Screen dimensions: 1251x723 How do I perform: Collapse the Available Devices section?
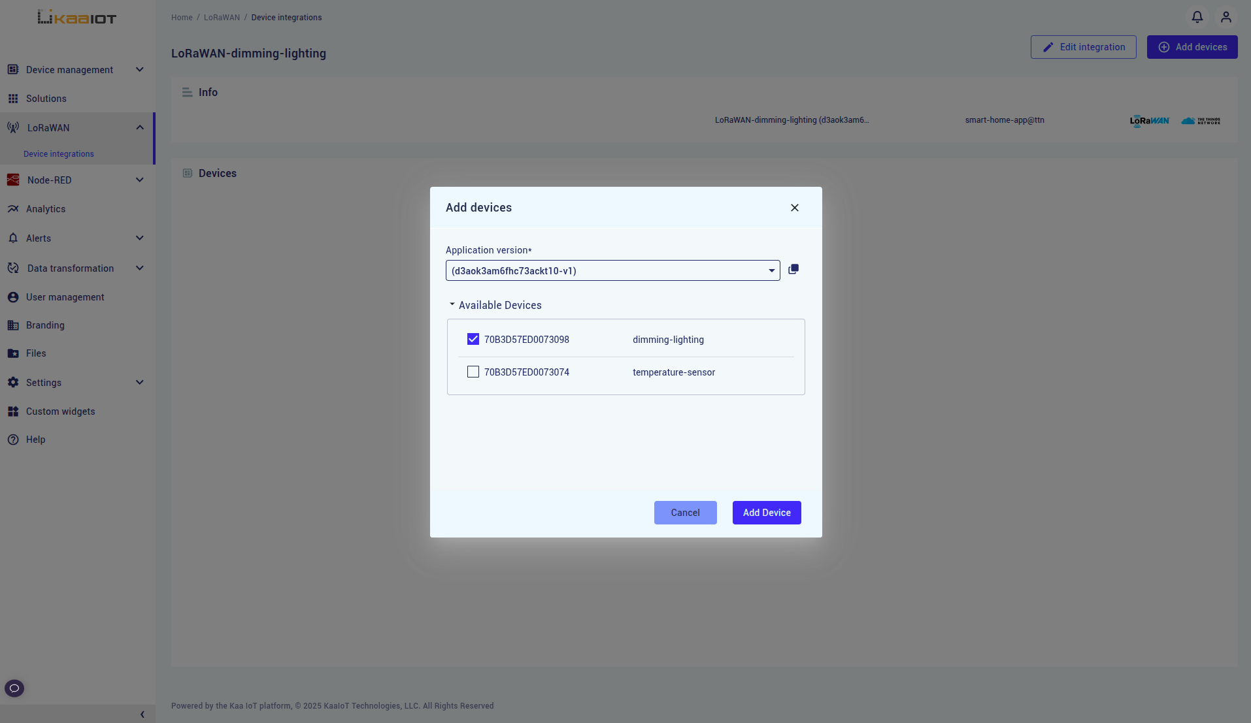(x=452, y=304)
